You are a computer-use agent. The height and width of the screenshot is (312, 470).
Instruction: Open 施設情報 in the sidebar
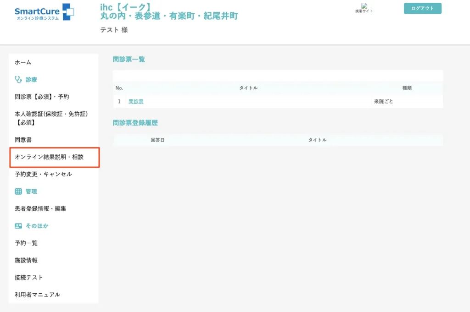[26, 260]
